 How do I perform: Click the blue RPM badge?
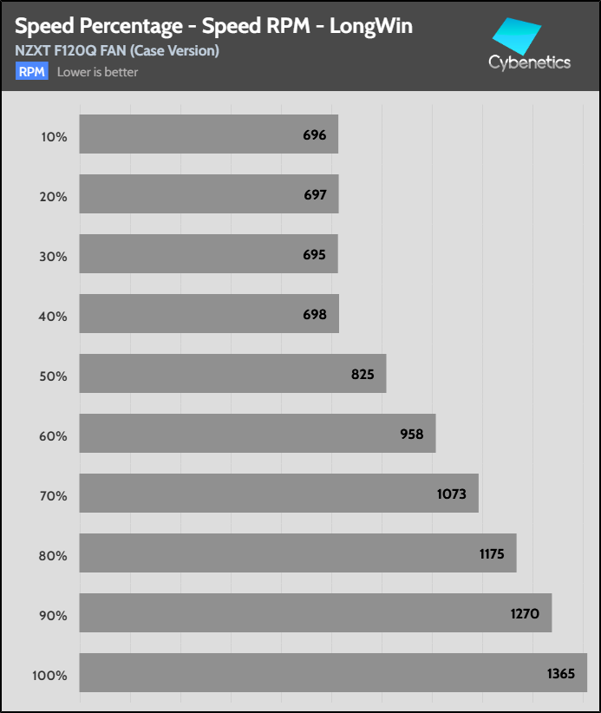pyautogui.click(x=31, y=72)
